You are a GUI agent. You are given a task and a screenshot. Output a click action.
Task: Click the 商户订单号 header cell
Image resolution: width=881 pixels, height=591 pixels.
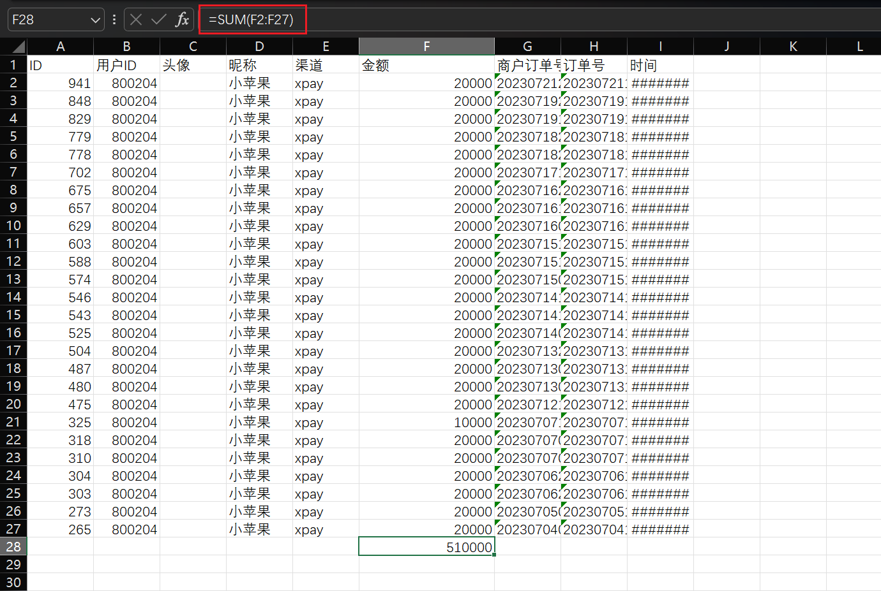pyautogui.click(x=527, y=65)
